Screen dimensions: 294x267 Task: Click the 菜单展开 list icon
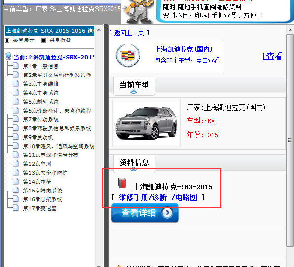click(x=7, y=40)
